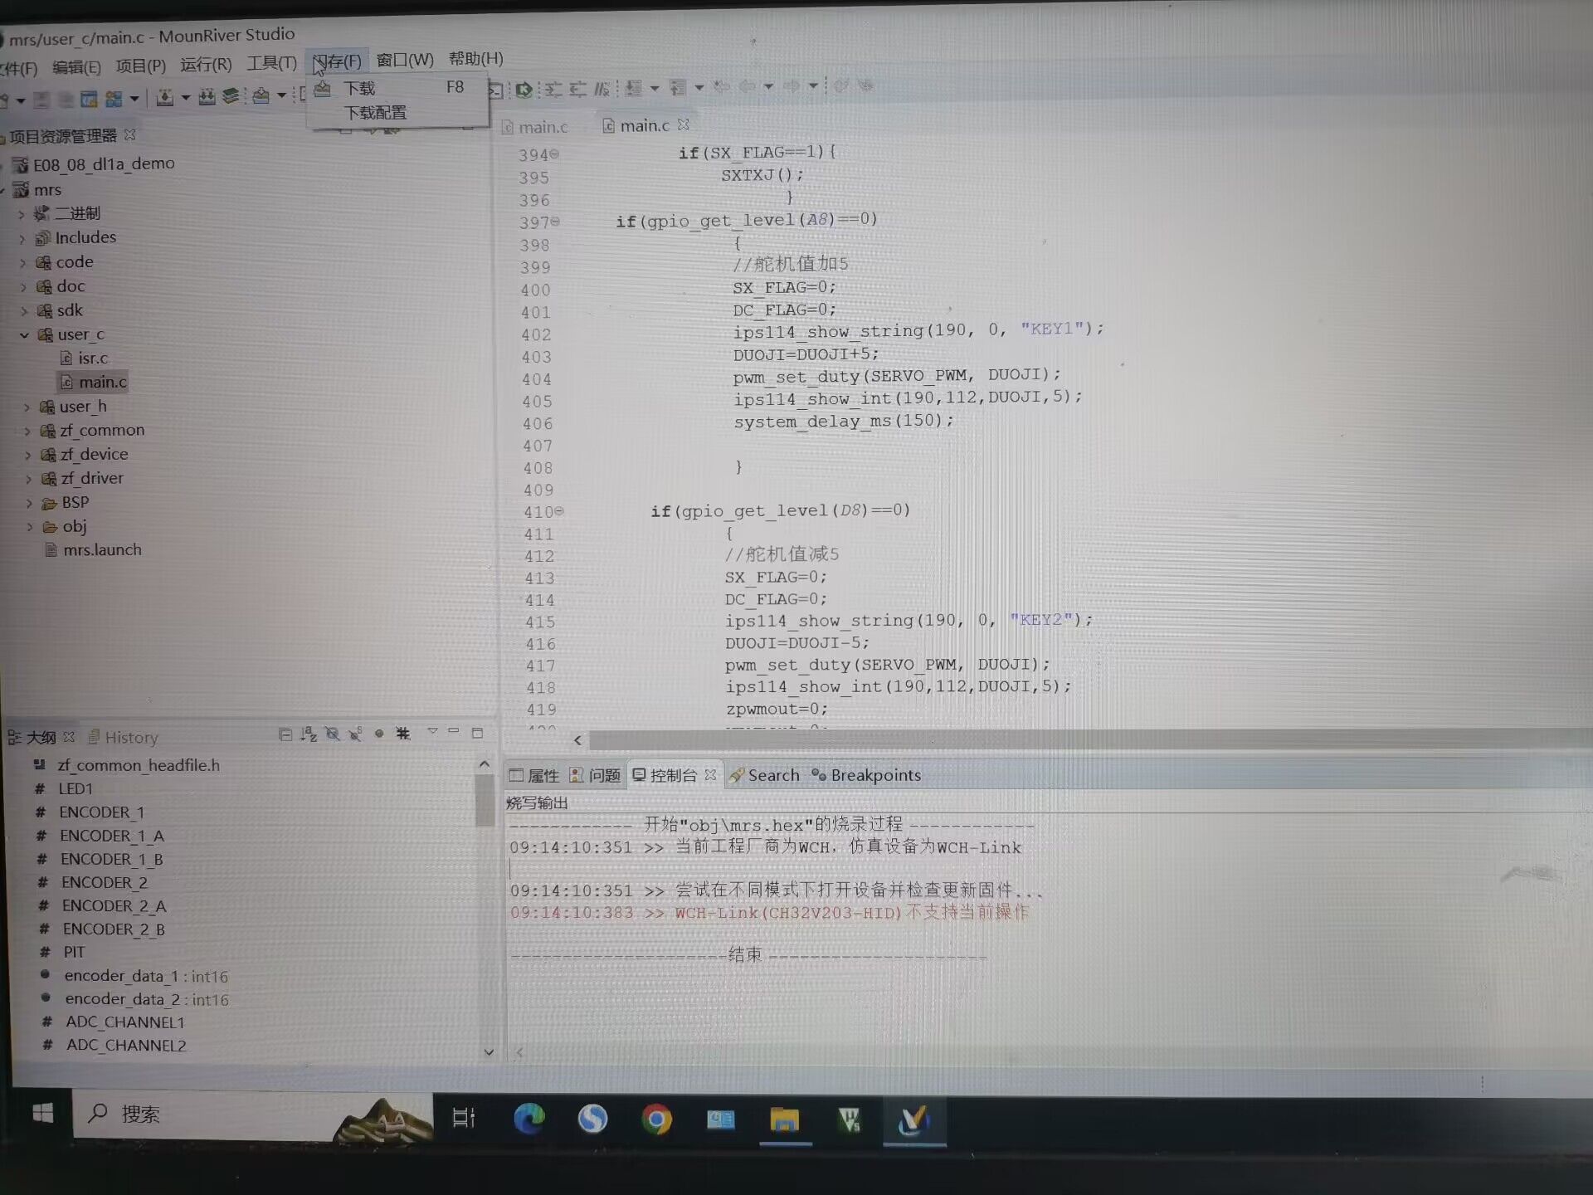Switch to the 问题 problems tab

tap(595, 775)
